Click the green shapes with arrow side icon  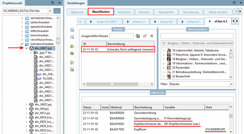point(72,53)
